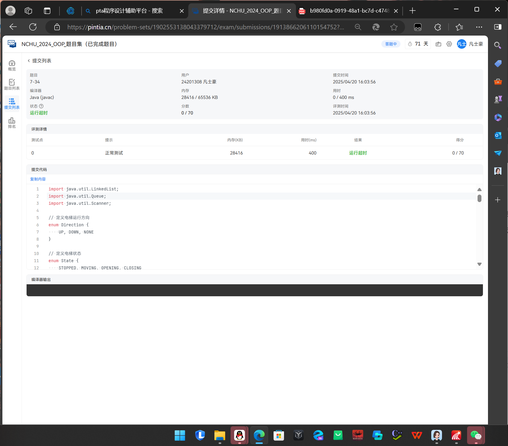Click the 7-34 problem number
The height and width of the screenshot is (446, 508).
pyautogui.click(x=35, y=82)
